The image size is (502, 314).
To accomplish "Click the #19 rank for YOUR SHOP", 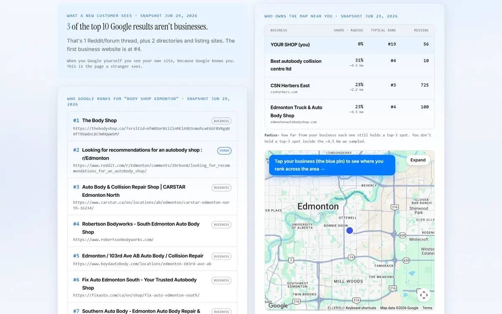I will click(392, 44).
